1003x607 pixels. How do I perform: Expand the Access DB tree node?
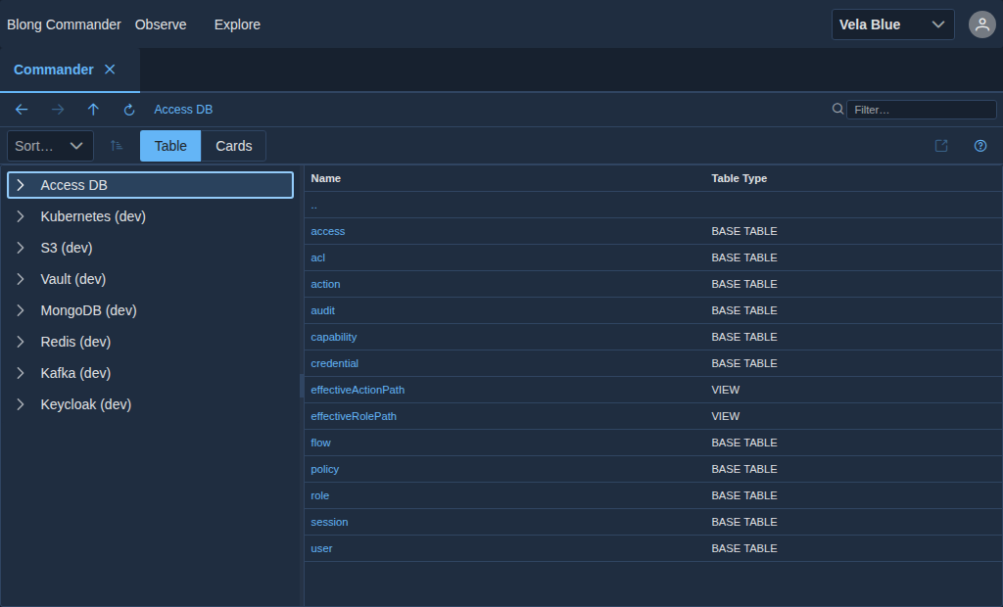(x=21, y=185)
